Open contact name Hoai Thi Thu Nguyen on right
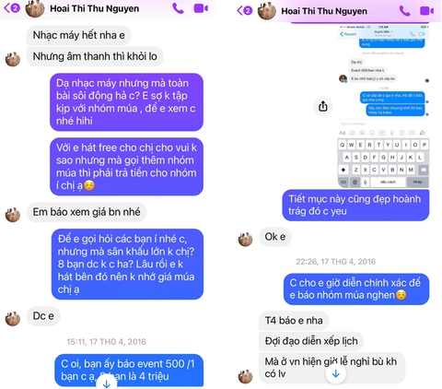 pyautogui.click(x=324, y=11)
